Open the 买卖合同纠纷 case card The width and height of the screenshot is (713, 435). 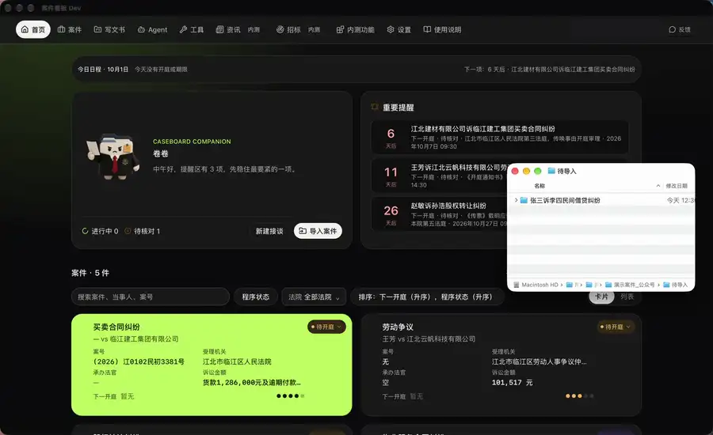pyautogui.click(x=212, y=364)
